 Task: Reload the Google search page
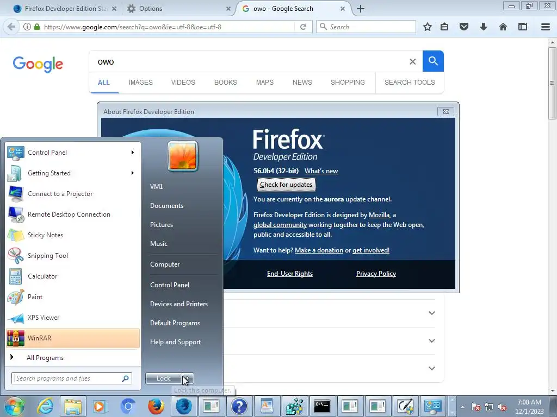303,27
